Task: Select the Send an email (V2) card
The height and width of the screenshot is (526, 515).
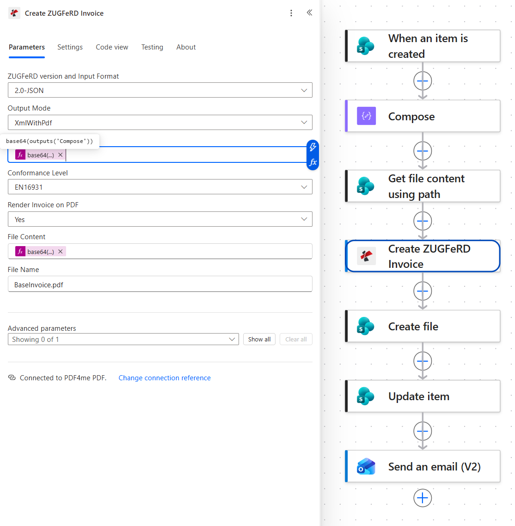Action: tap(423, 467)
